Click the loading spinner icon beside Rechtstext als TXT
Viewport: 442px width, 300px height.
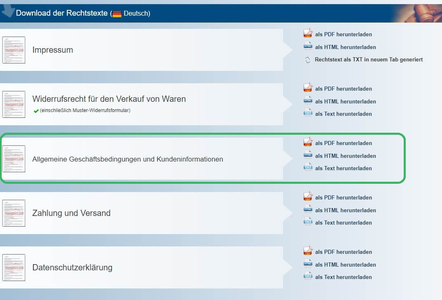[x=308, y=60]
